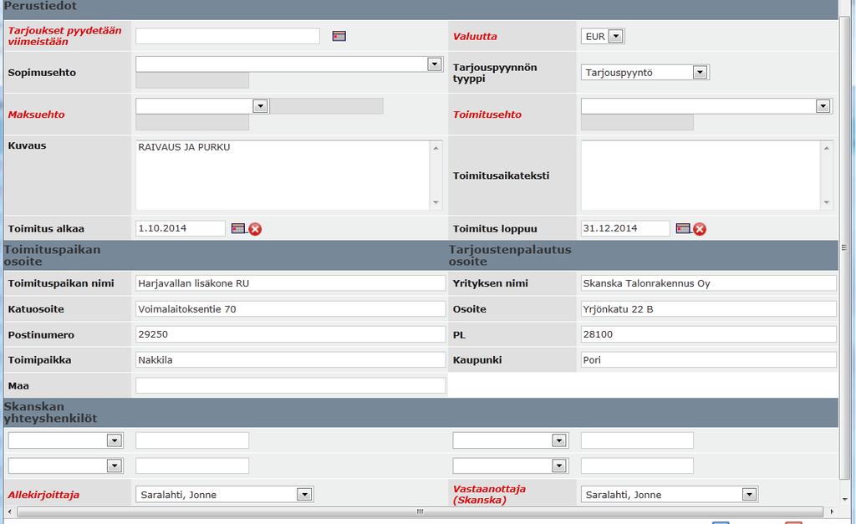Image resolution: width=856 pixels, height=524 pixels.
Task: Click the Toimipaikka field containing Nakkila
Action: click(290, 359)
